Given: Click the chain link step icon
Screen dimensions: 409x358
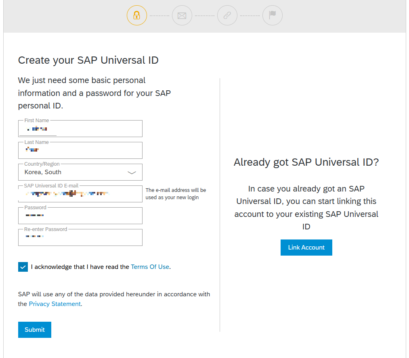Looking at the screenshot, I should tap(227, 15).
